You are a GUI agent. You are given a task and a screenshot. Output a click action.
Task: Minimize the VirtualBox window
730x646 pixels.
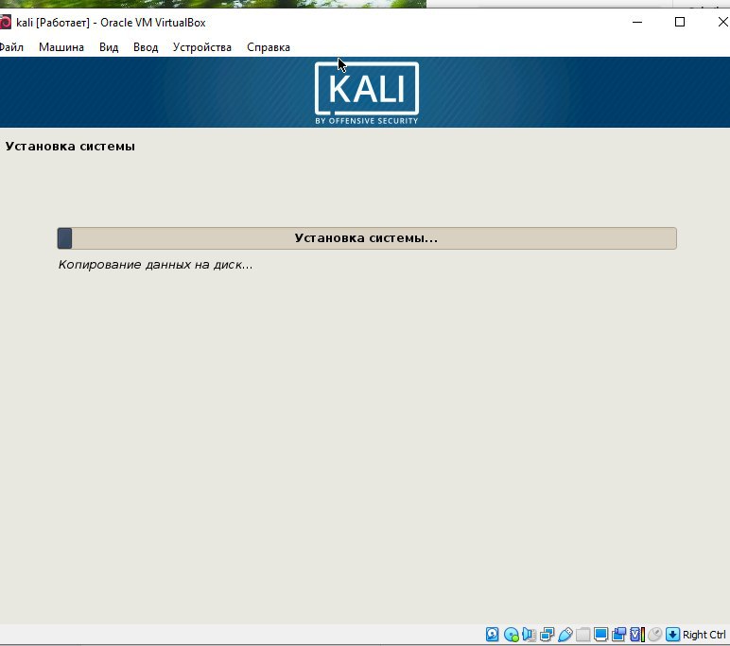coord(637,22)
